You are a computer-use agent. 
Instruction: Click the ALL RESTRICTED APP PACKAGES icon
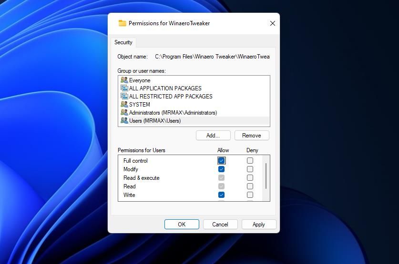(124, 97)
